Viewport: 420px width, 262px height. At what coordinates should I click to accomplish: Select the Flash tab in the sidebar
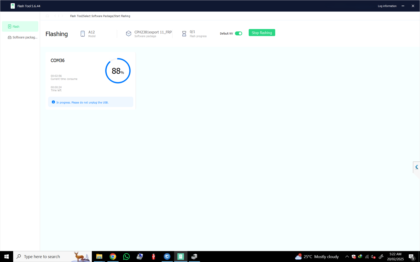16,26
